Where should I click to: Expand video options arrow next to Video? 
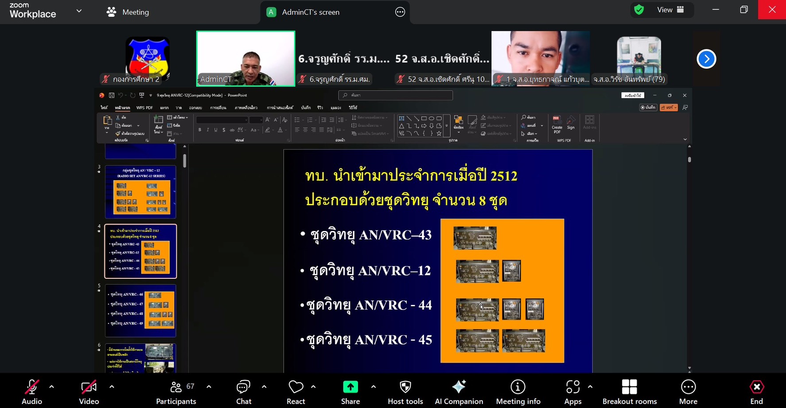coord(112,387)
